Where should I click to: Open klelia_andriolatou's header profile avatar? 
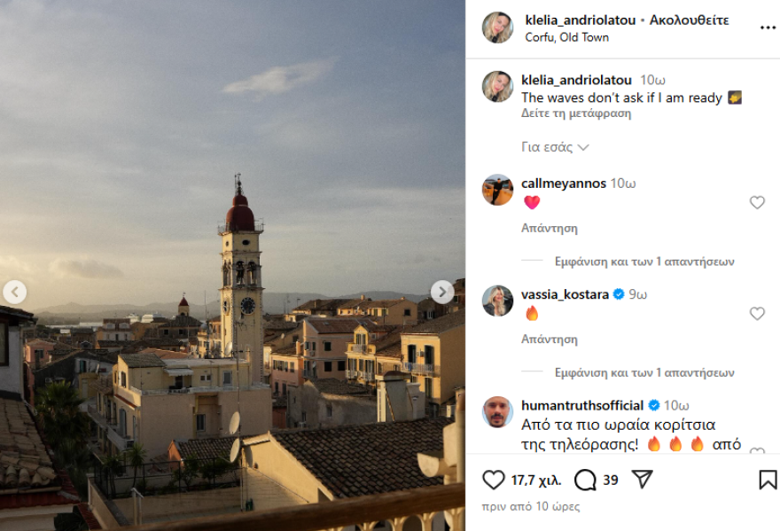[497, 27]
